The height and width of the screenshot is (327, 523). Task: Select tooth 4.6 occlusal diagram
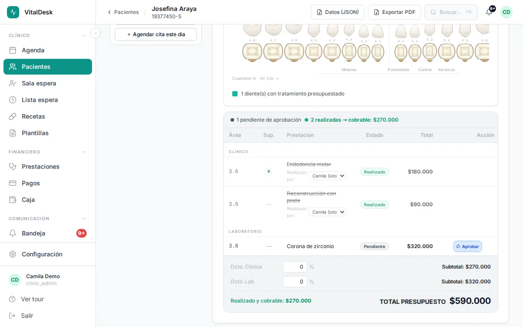[x=294, y=52]
